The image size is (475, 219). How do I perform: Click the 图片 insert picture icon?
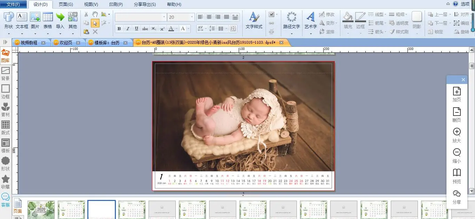click(35, 20)
